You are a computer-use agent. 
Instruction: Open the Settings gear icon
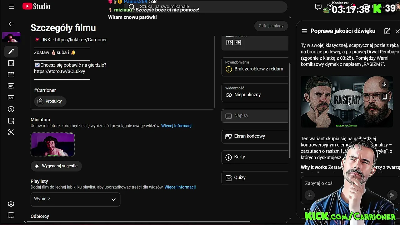click(11, 204)
